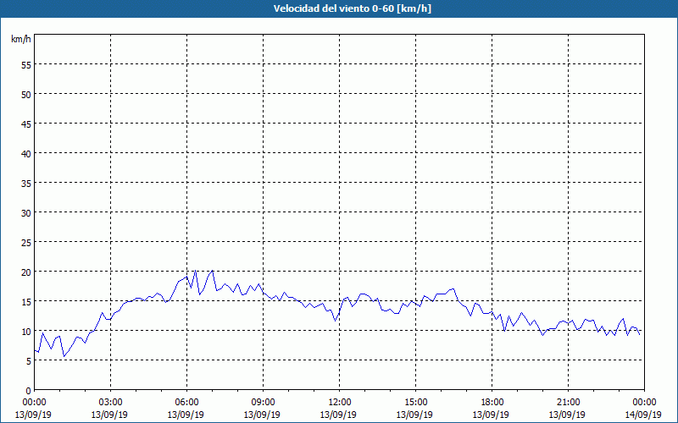Click the 15 value on the y-axis

[26, 302]
